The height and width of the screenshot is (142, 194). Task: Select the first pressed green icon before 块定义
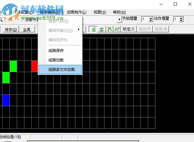94,29
